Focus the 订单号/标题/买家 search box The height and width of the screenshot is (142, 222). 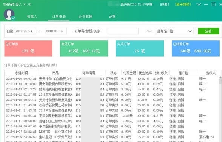[x=122, y=31]
